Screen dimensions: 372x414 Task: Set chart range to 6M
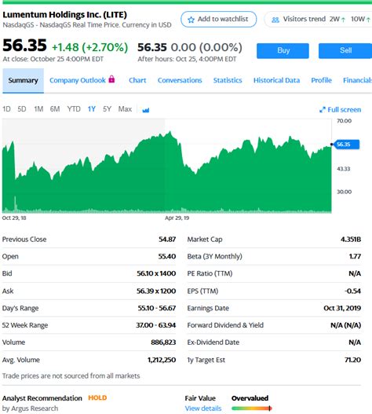tap(55, 109)
